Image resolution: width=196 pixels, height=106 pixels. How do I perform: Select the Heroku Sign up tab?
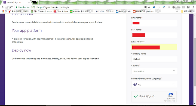coord(16,2)
